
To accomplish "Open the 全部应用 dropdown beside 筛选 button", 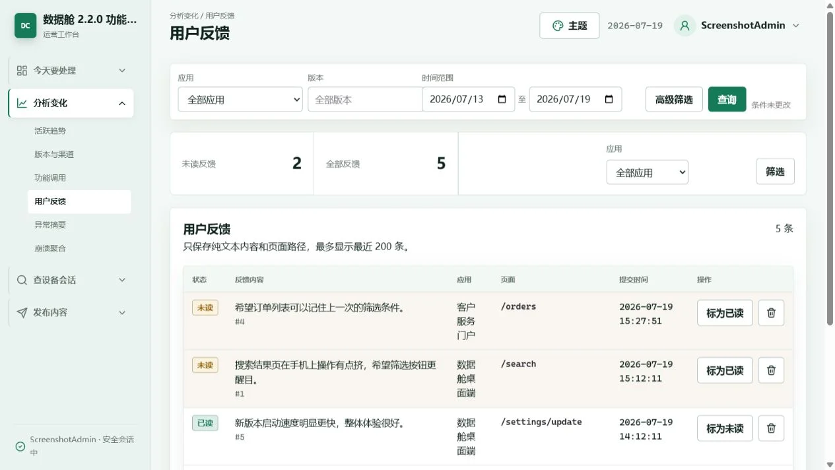I will (647, 172).
